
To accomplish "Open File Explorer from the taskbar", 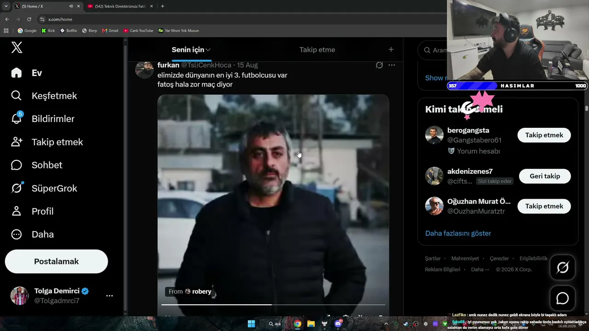I will (x=311, y=324).
